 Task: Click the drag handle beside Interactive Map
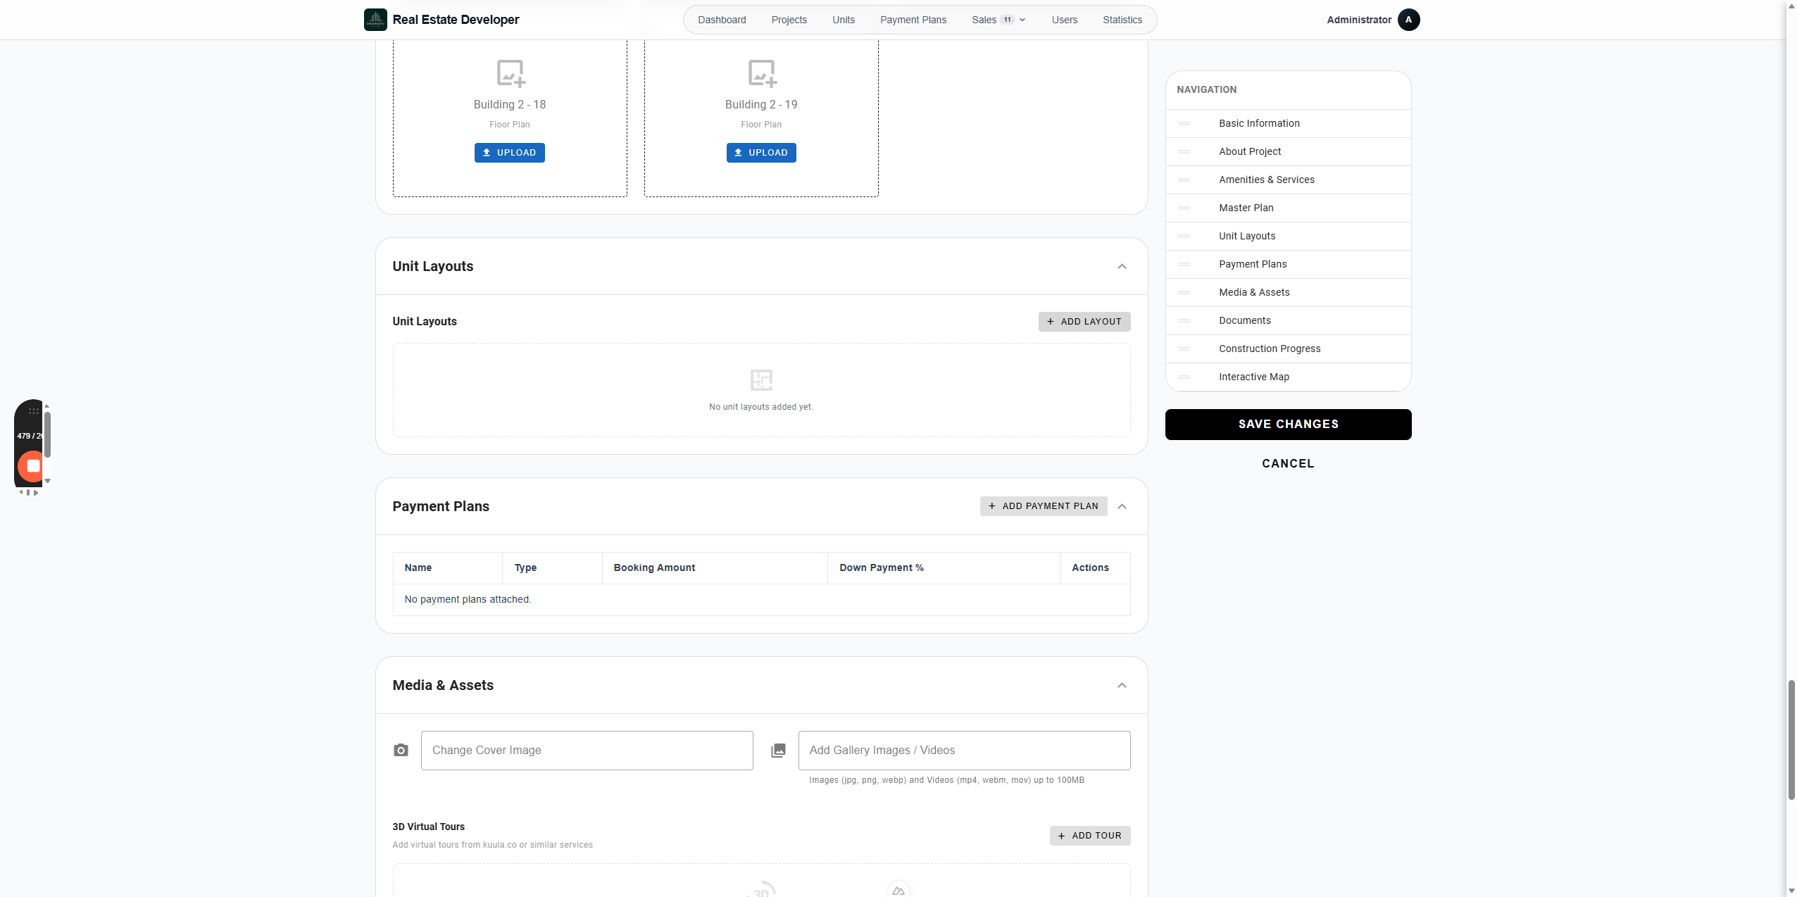coord(1184,377)
